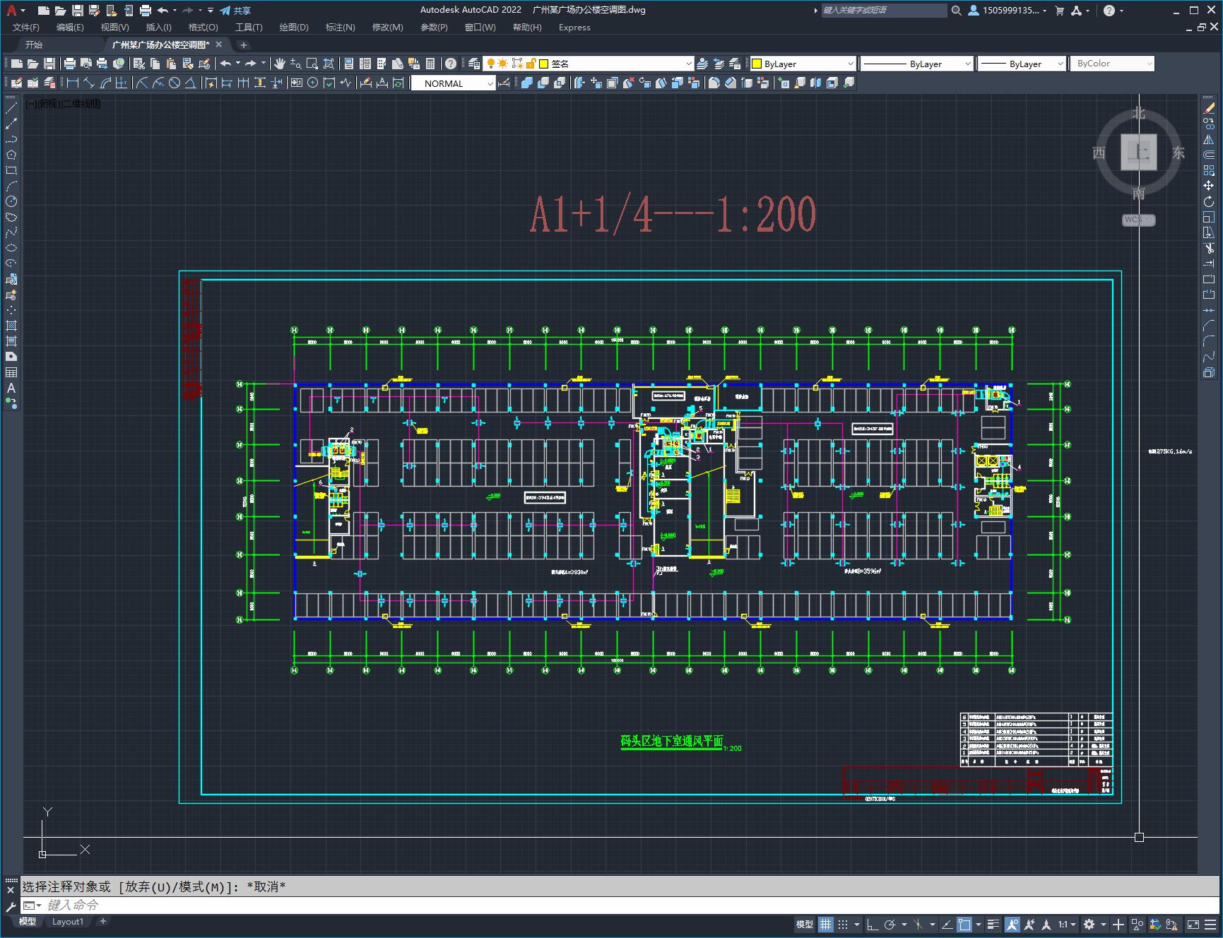Add a new layout with plus button

coord(103,921)
